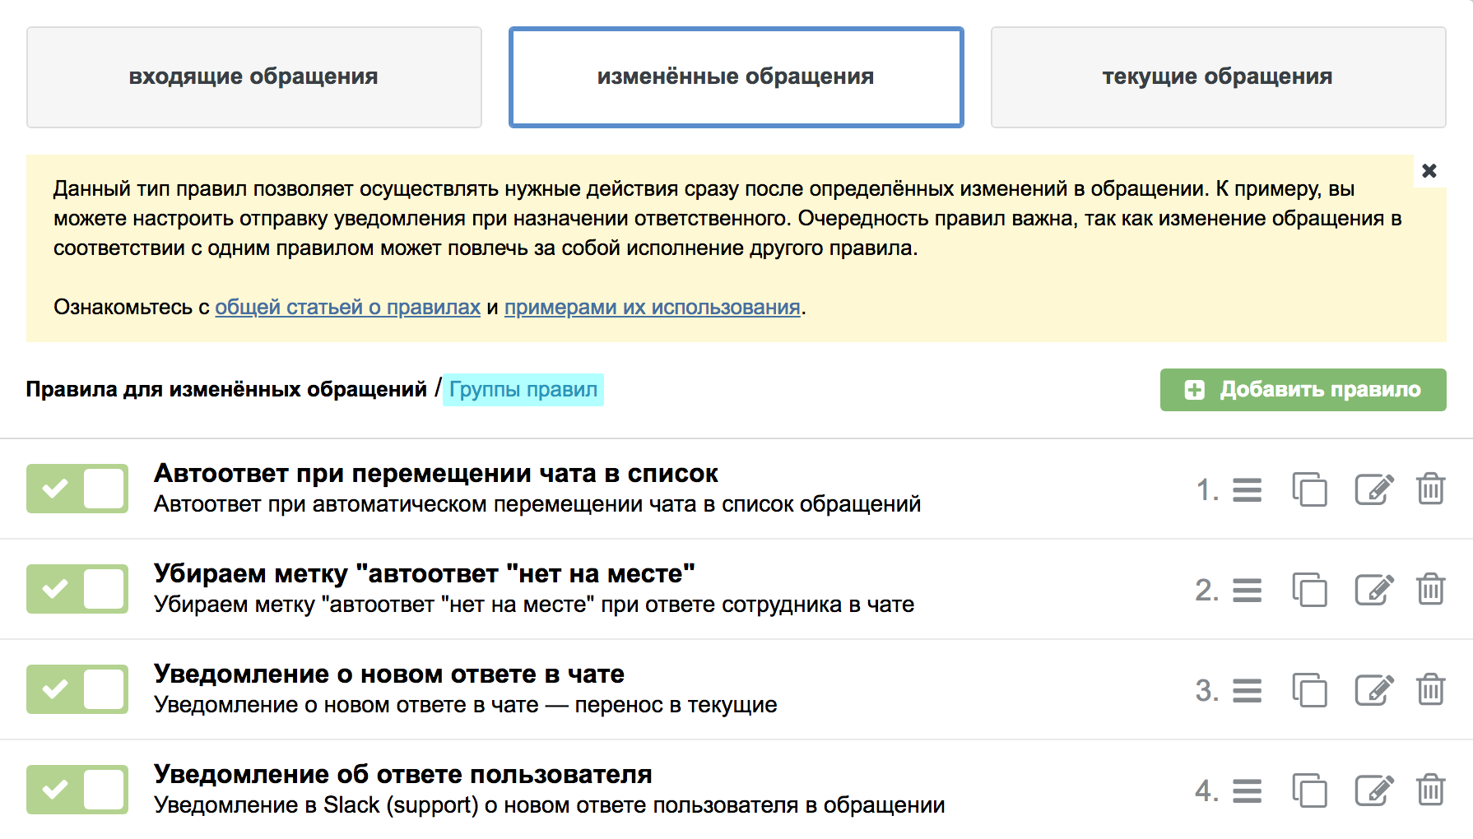Delete the Автоответ при перемещении чата rule
The image size is (1473, 839).
pos(1431,489)
